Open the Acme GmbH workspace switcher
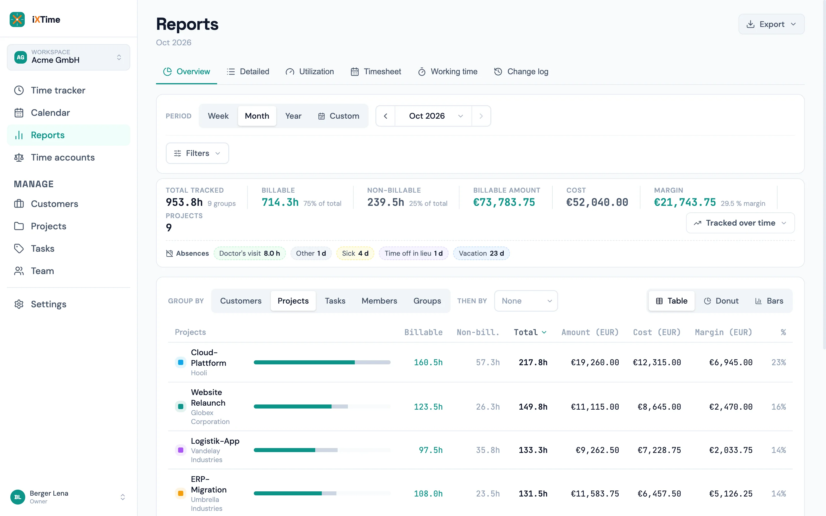Screen dimensions: 826x516 [68, 57]
